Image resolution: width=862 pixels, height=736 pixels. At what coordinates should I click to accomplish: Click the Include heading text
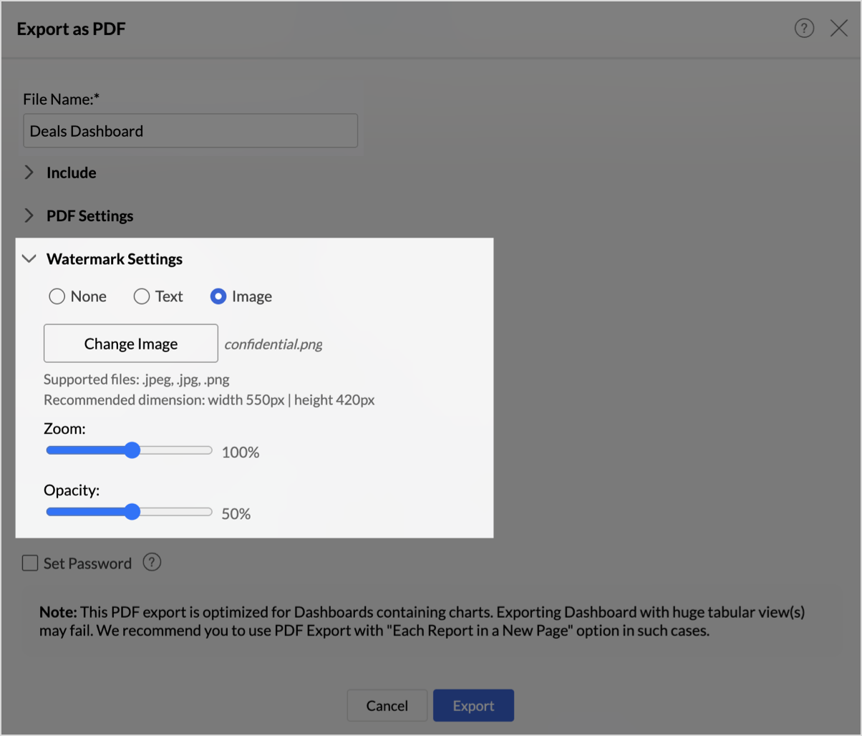coord(72,173)
